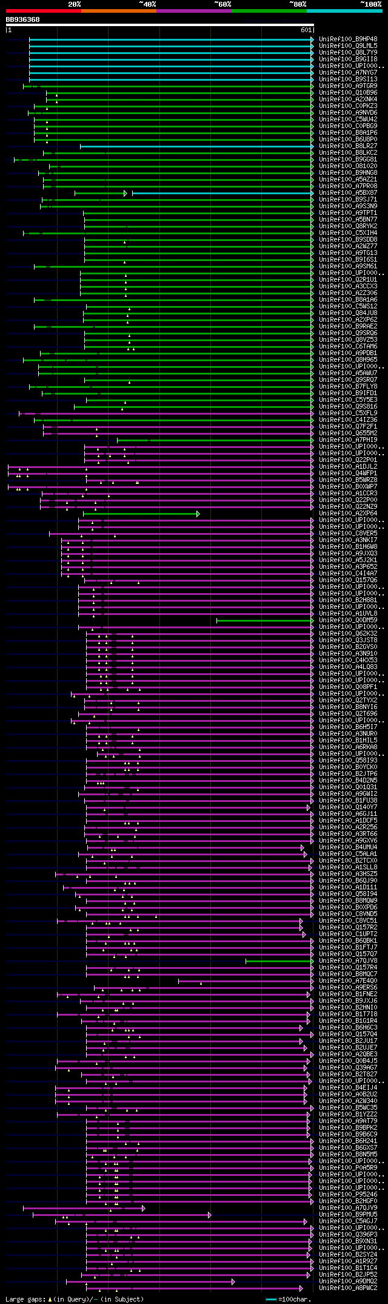Select label UniRef100_B9PMU5

pos(348,1215)
